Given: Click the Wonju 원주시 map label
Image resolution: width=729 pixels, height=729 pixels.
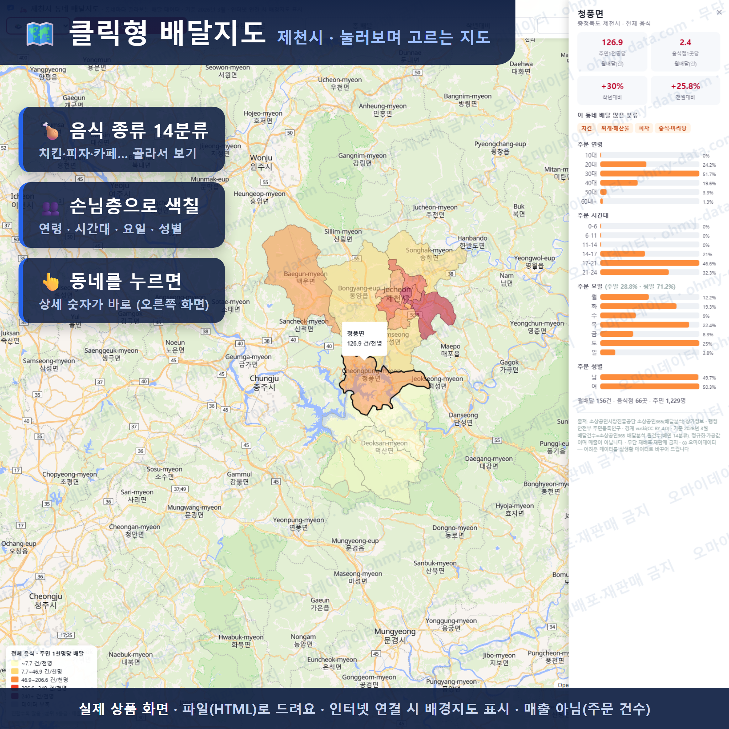Looking at the screenshot, I should (261, 162).
